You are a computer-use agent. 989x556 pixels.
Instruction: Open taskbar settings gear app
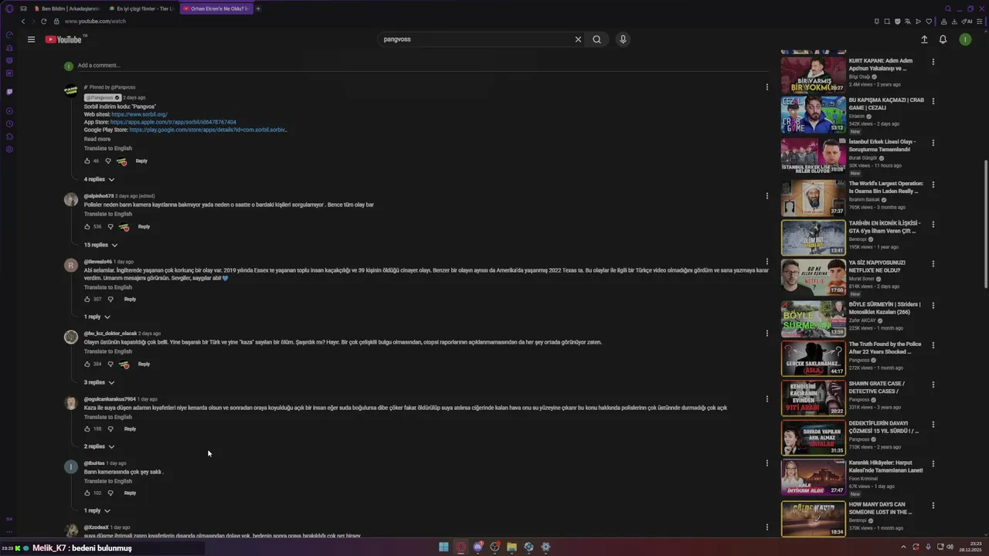[545, 547]
